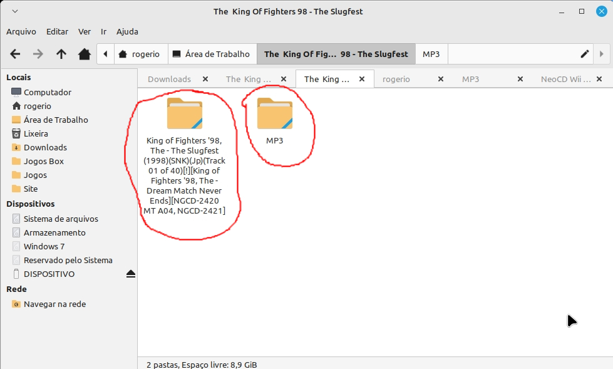Eject the DISPOSITIVO drive
Image resolution: width=613 pixels, height=369 pixels.
[130, 274]
